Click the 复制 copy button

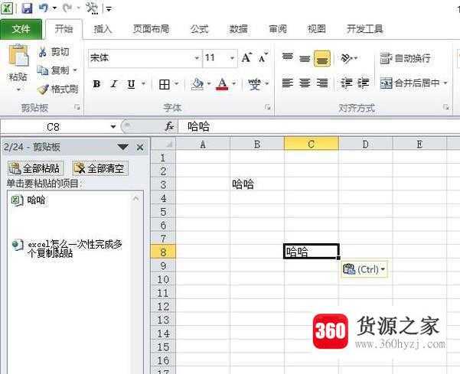[54, 70]
